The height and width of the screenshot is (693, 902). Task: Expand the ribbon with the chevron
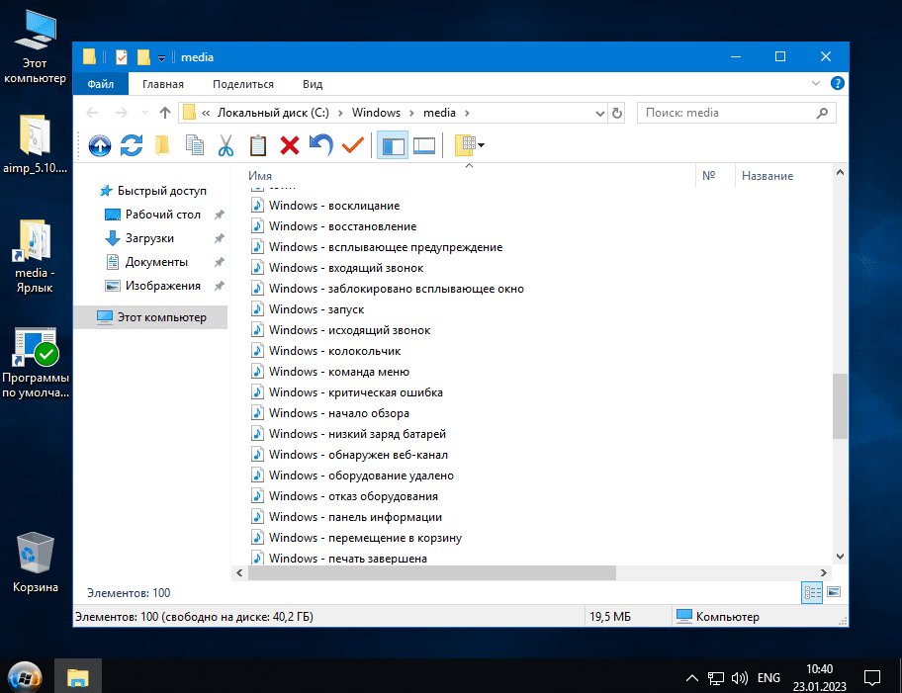point(816,84)
